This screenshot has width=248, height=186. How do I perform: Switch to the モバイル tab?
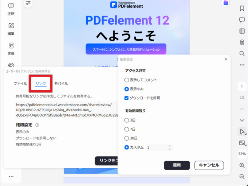(x=61, y=83)
